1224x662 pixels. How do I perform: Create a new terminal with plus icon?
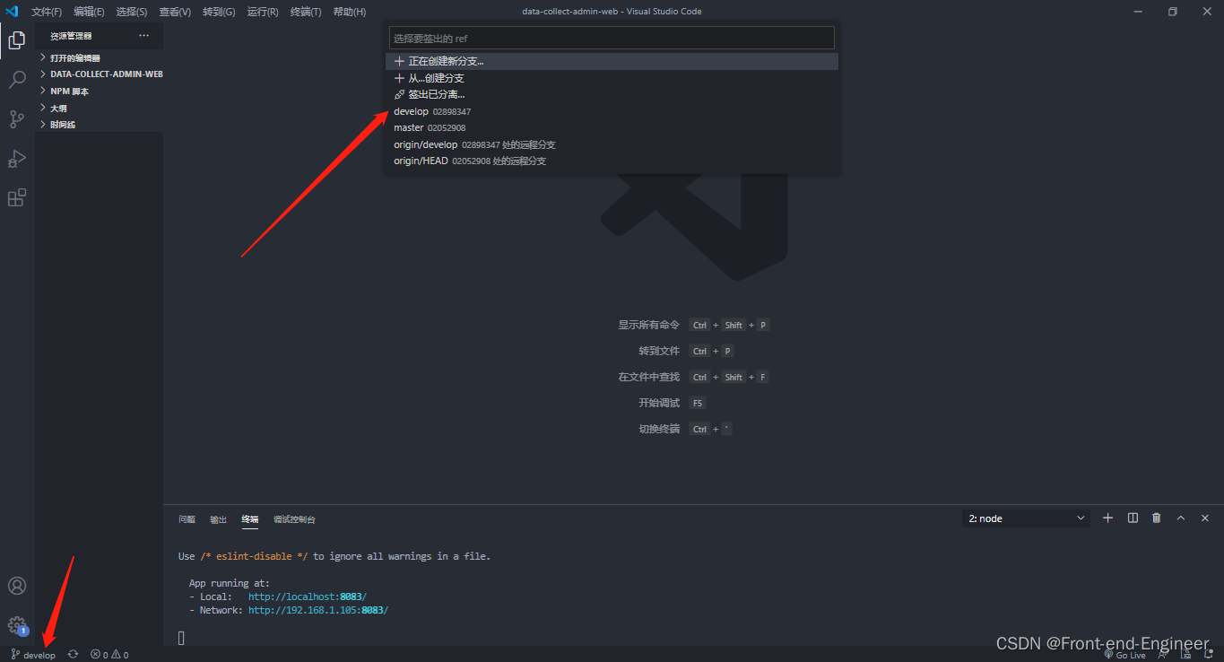click(1107, 518)
